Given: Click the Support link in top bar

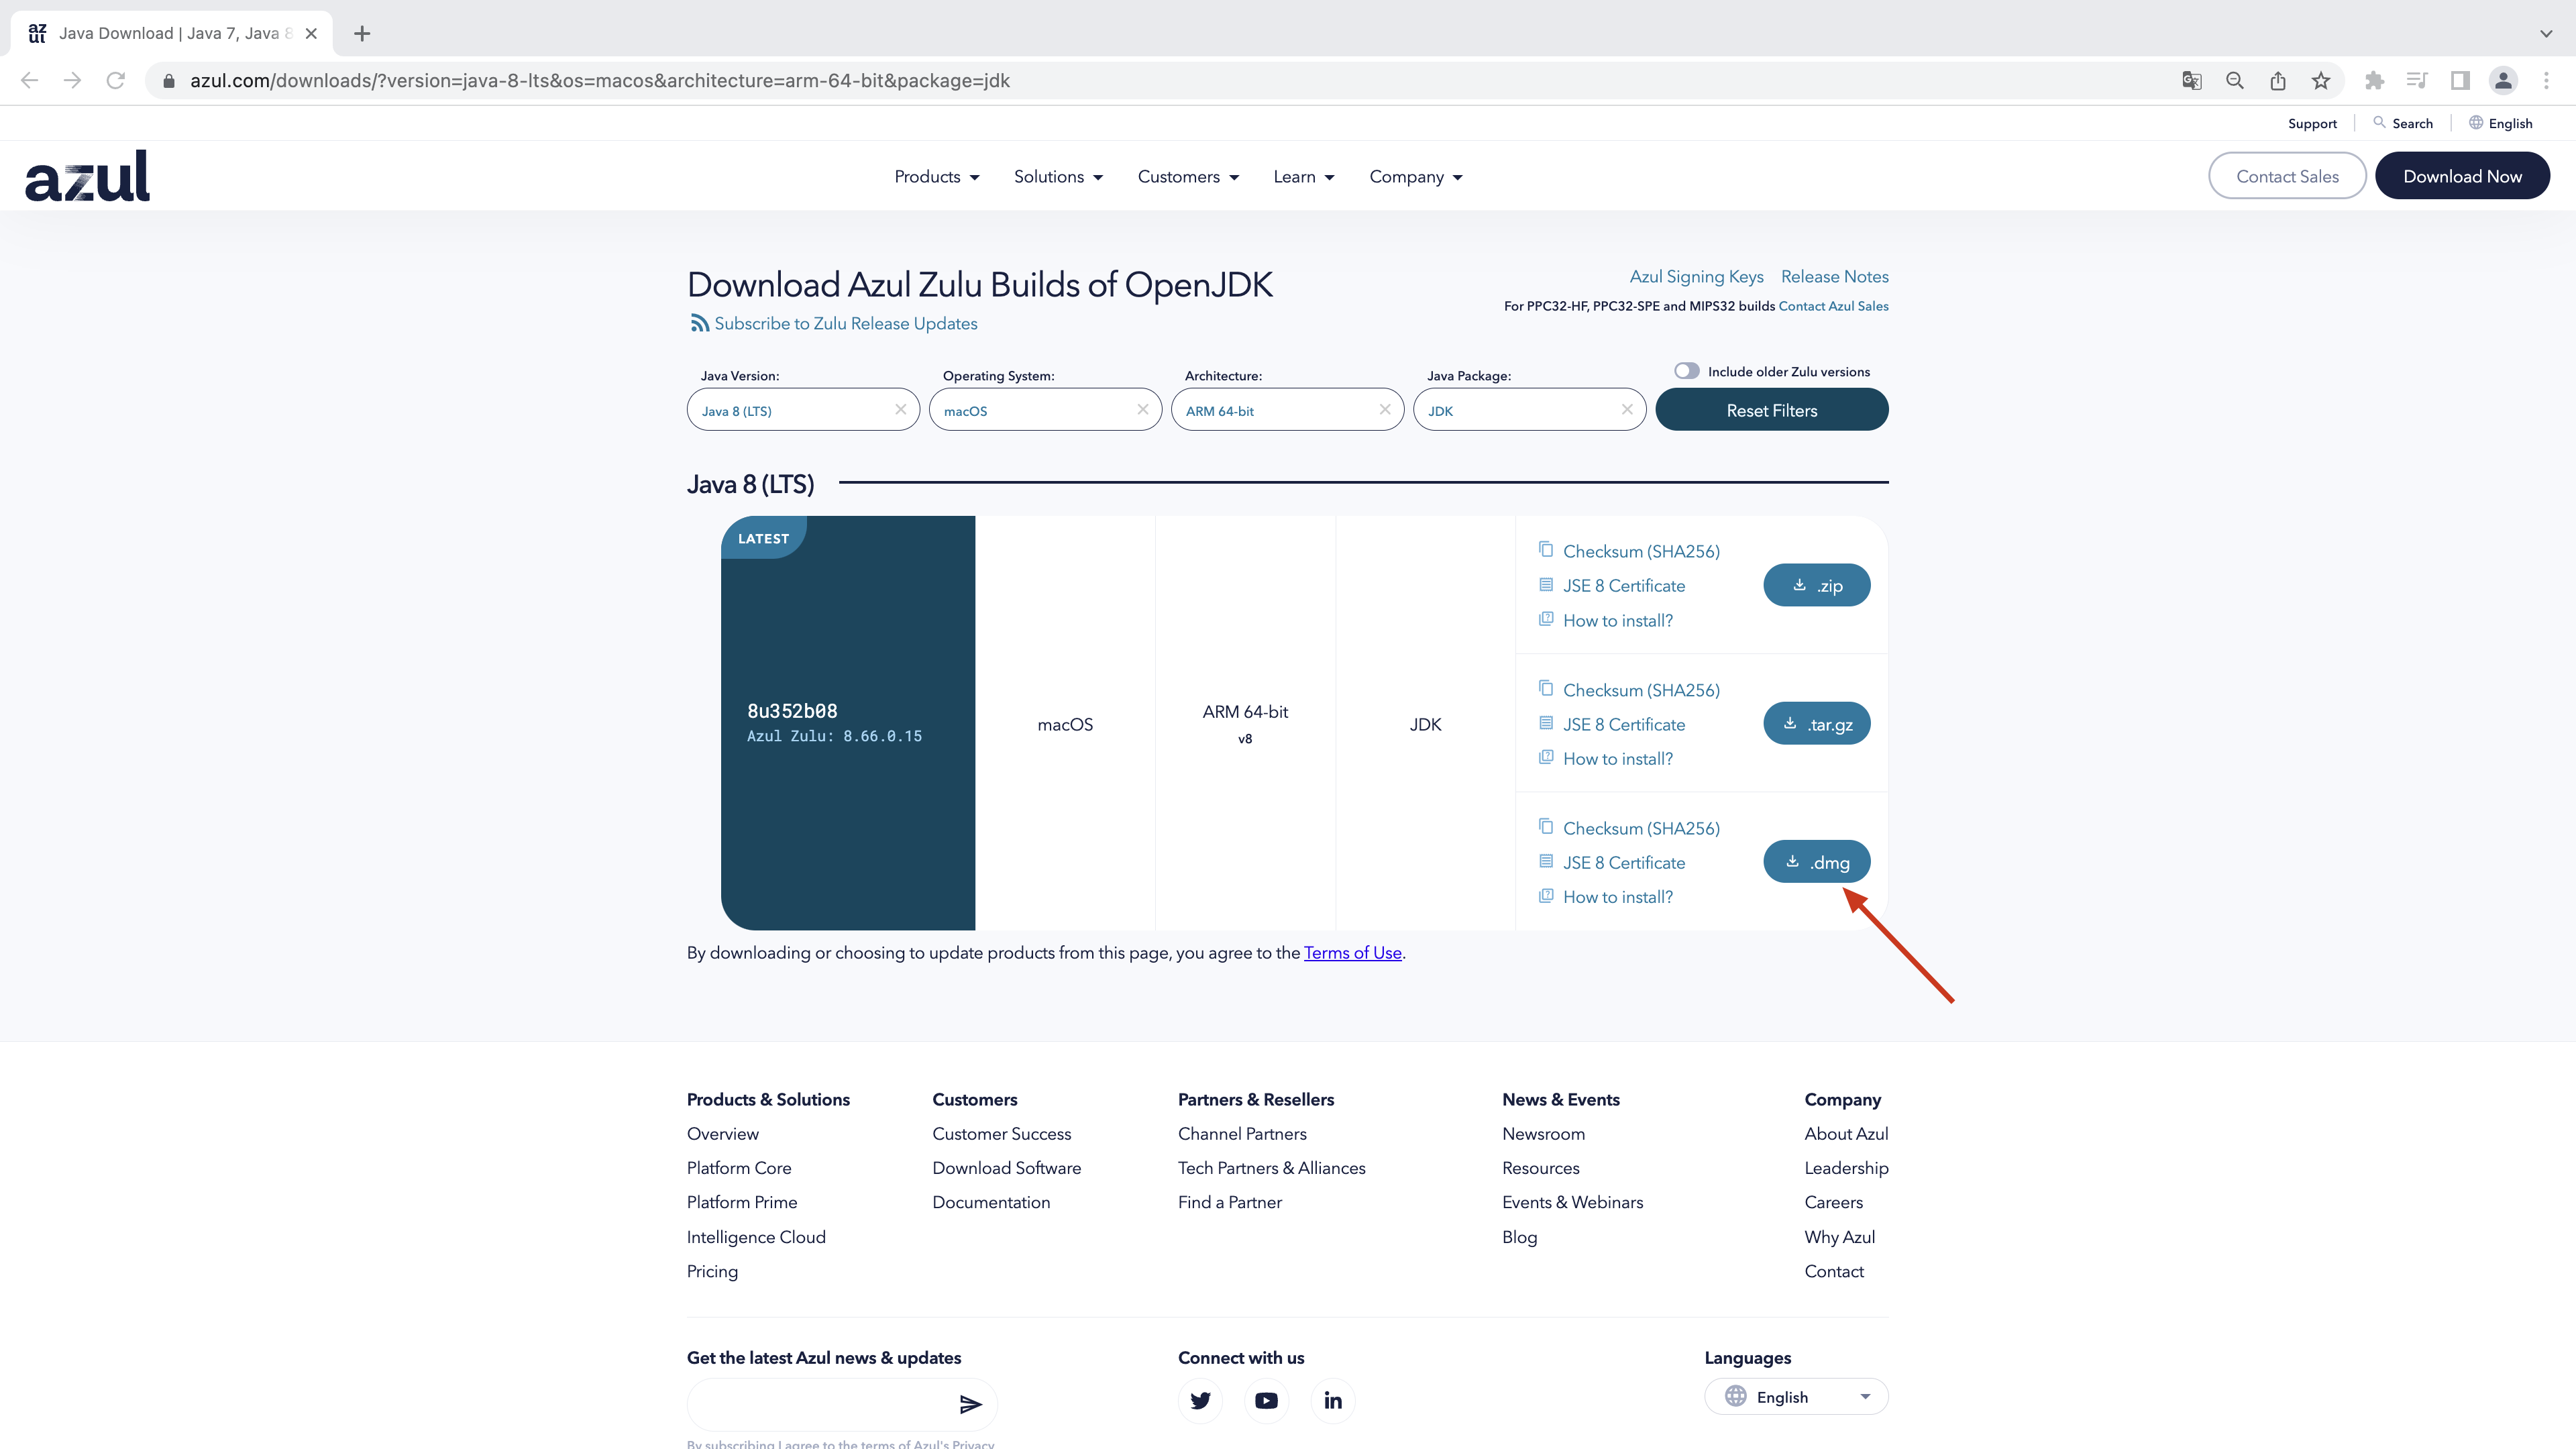Looking at the screenshot, I should (2312, 123).
